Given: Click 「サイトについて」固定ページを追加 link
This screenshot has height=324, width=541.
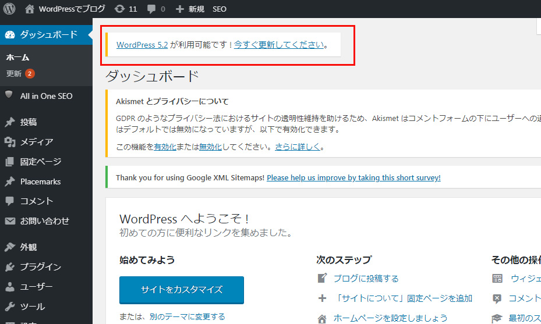Looking at the screenshot, I should click(x=404, y=298).
